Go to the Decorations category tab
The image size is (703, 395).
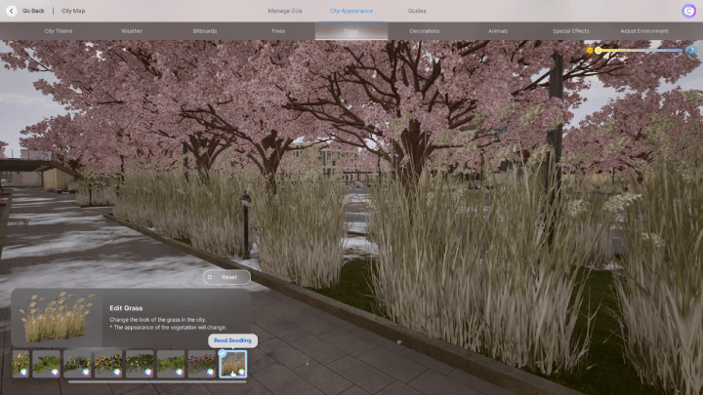pyautogui.click(x=425, y=31)
